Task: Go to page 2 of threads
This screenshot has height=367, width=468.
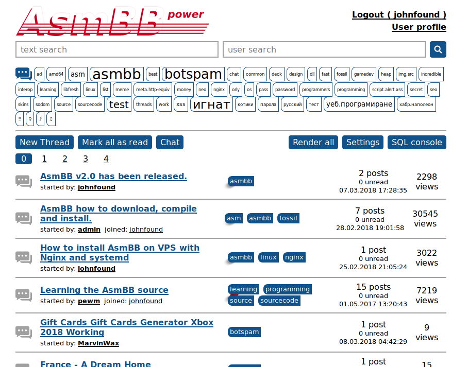Action: pyautogui.click(x=65, y=159)
